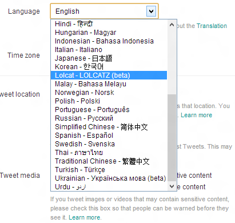Open the Language dropdown arrow button

click(151, 11)
